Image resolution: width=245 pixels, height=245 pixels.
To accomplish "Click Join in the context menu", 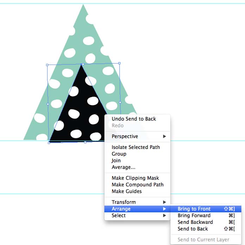I will click(x=137, y=161).
